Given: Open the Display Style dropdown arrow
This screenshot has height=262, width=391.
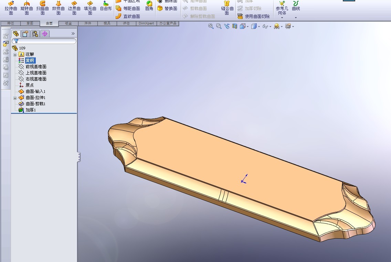Looking at the screenshot, I should coord(259,27).
